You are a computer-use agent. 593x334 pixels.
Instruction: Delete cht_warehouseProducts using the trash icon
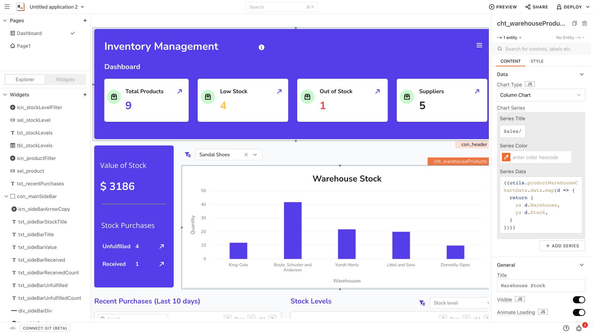pyautogui.click(x=585, y=23)
